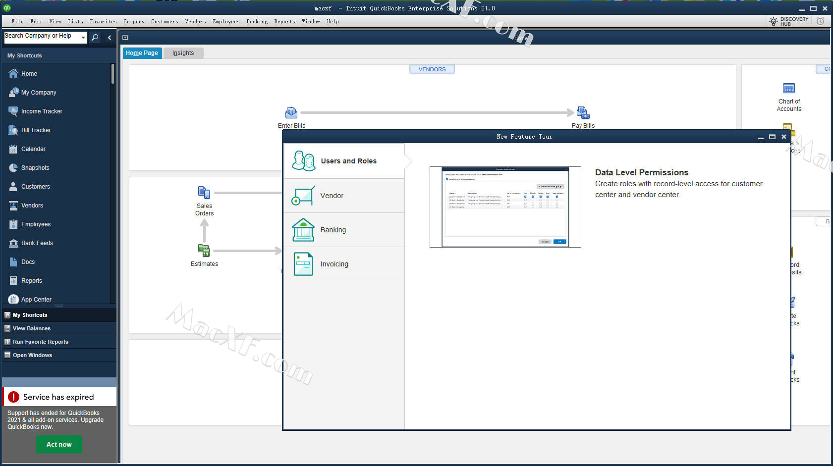Image resolution: width=833 pixels, height=466 pixels.
Task: Open the Estimates workflow icon
Action: click(204, 251)
